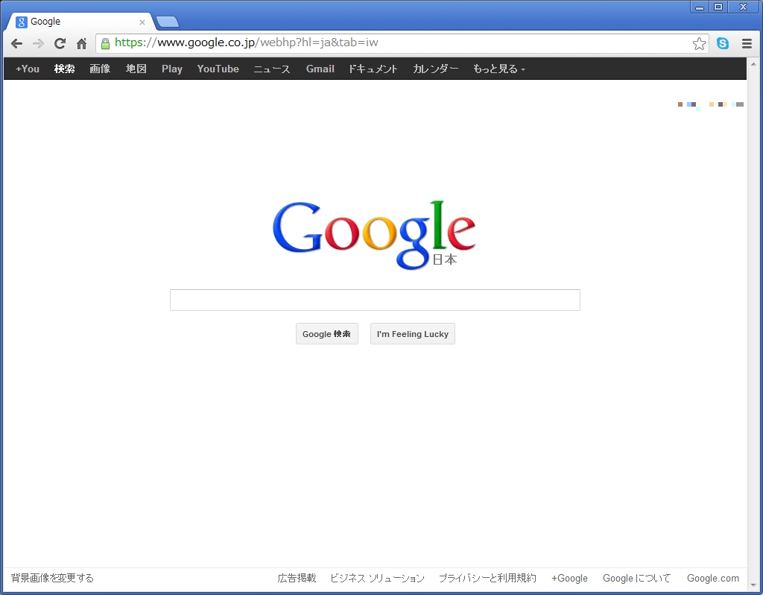Open +You in the black bar
This screenshot has width=763, height=595.
pos(28,69)
